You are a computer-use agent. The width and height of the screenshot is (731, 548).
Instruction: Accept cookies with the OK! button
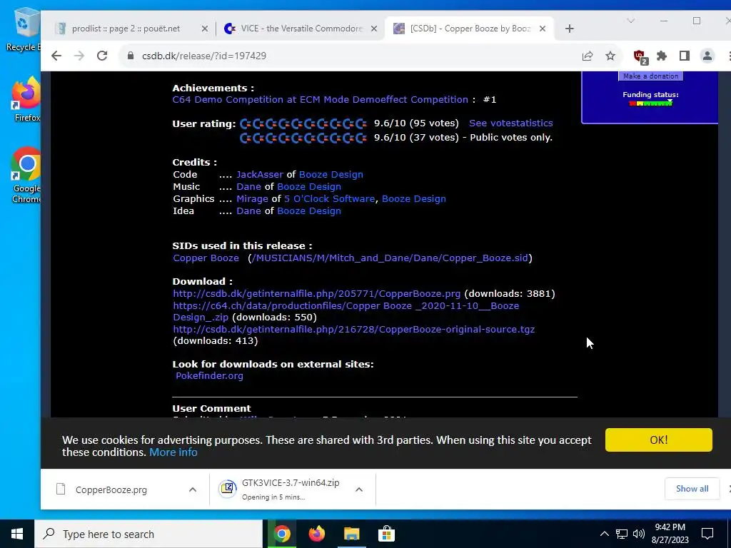(658, 440)
